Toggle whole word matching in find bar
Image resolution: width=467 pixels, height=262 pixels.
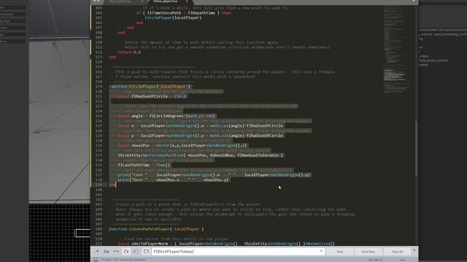coord(116,252)
